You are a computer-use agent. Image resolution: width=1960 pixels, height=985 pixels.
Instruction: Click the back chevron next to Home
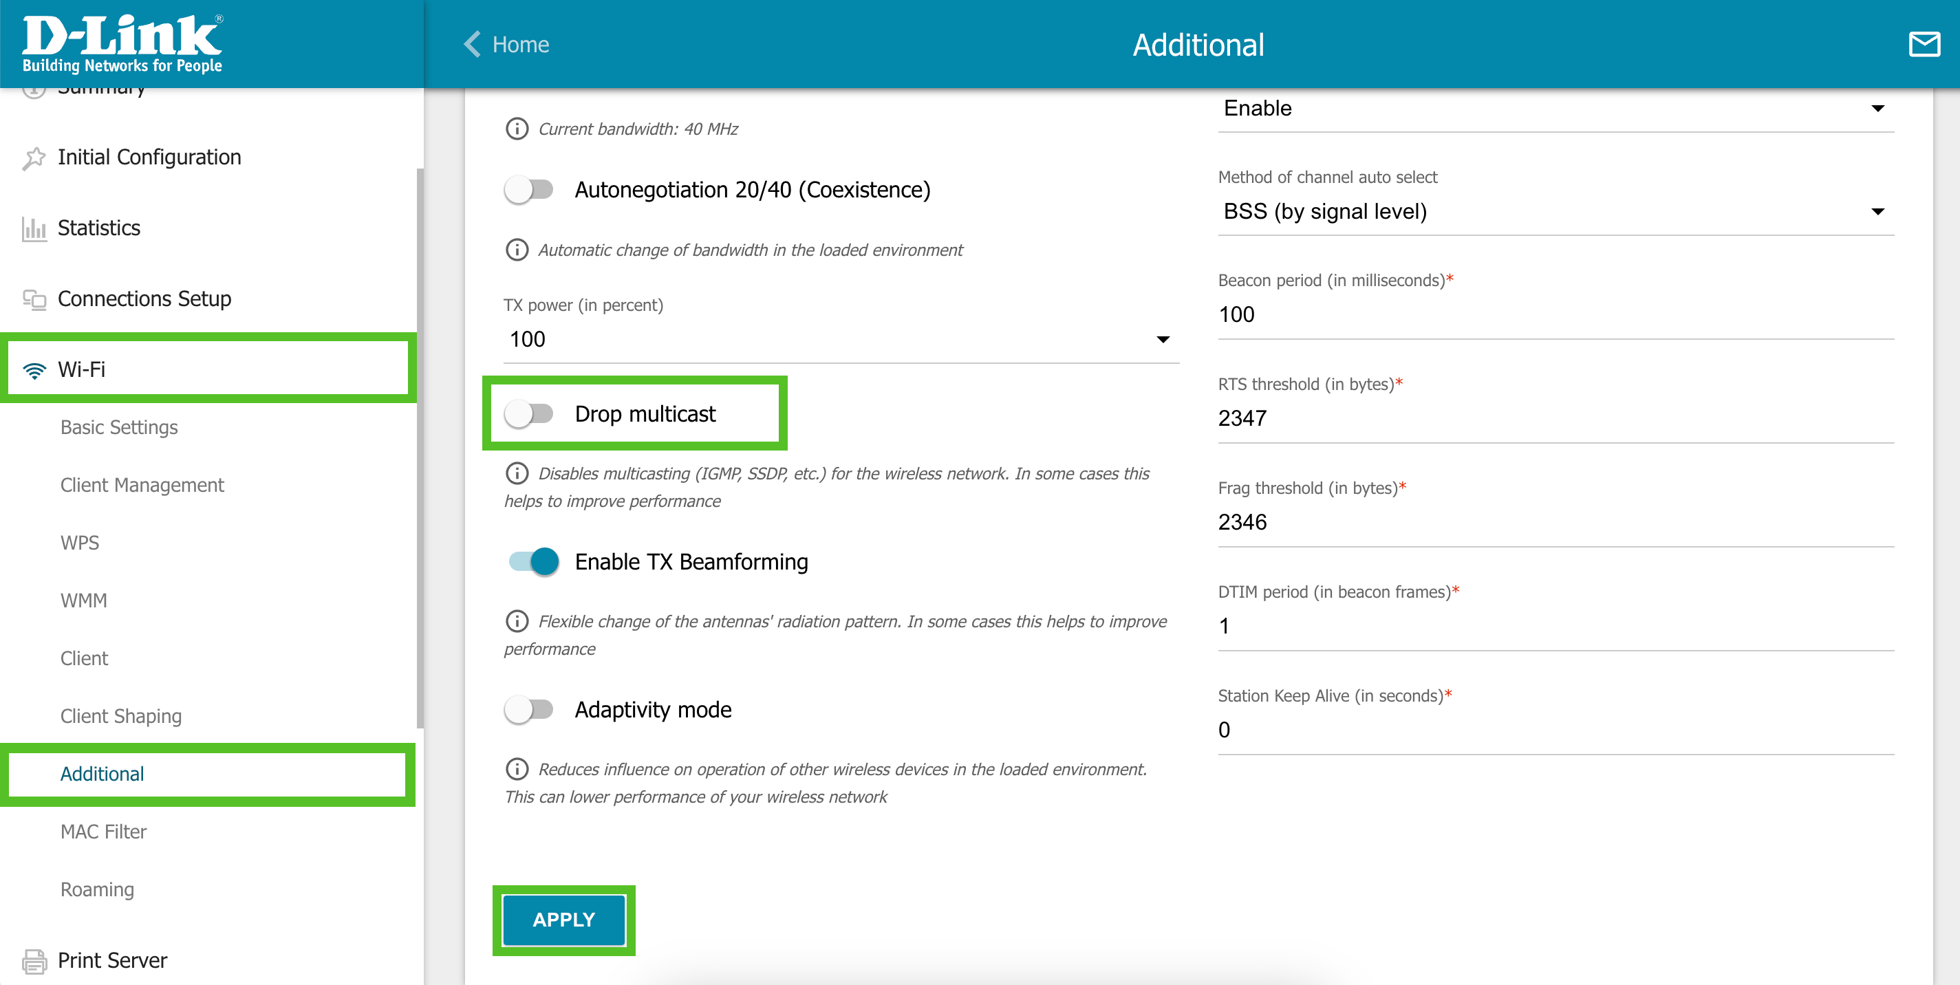coord(473,44)
